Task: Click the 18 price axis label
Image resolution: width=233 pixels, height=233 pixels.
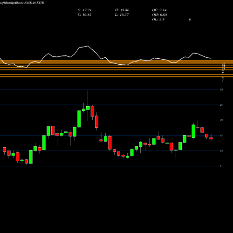Action: pos(221,136)
